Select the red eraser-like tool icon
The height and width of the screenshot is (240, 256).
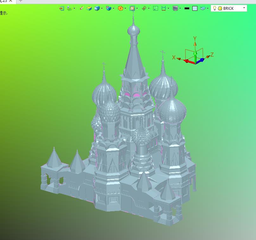point(81,8)
